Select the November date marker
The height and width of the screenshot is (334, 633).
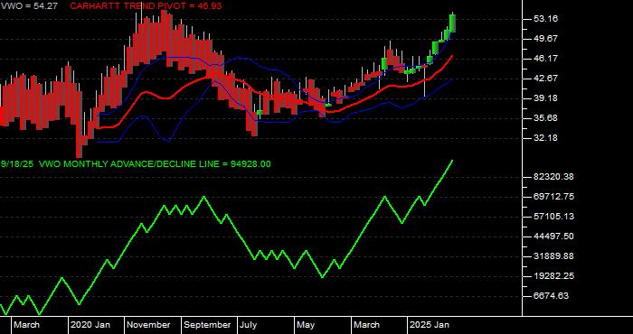pos(148,325)
